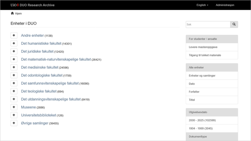Open Administrasjon in top bar
This screenshot has height=141, width=251.
225,5
